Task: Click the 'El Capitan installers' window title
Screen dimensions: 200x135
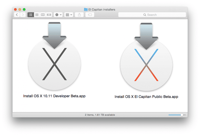Action: 102,10
